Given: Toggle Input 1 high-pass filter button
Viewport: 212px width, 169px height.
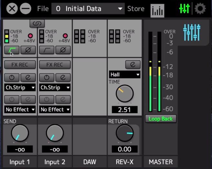Looking at the screenshot, I should click(12, 50).
